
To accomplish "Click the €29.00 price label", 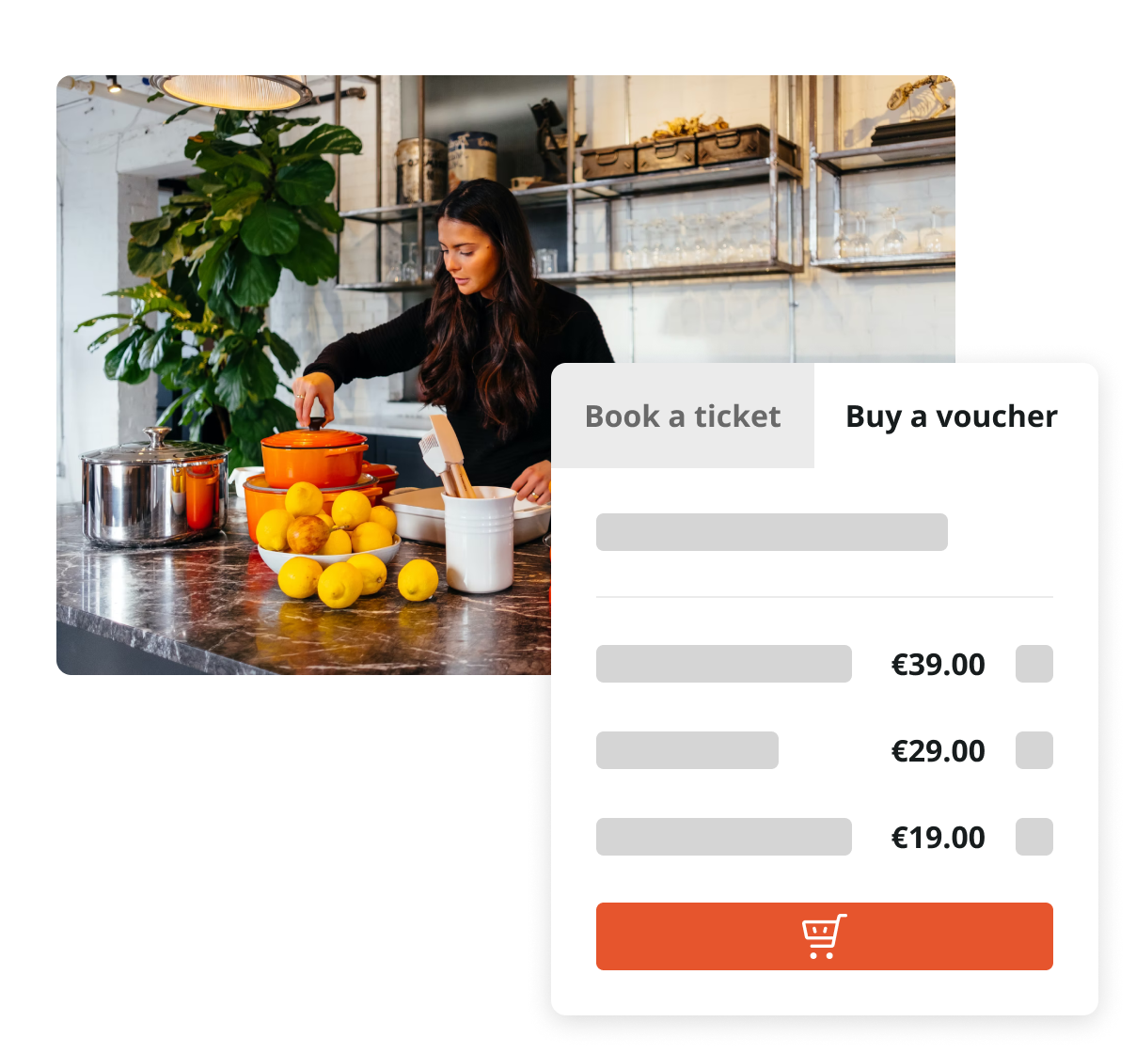I will coord(939,751).
